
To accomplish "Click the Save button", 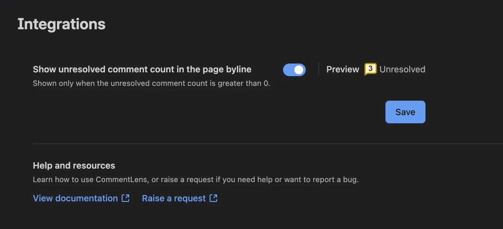I will 405,112.
